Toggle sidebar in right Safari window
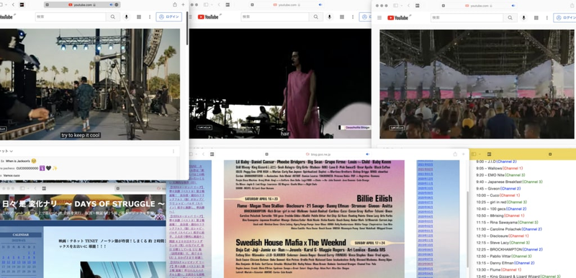The width and height of the screenshot is (576, 278). (x=395, y=6)
